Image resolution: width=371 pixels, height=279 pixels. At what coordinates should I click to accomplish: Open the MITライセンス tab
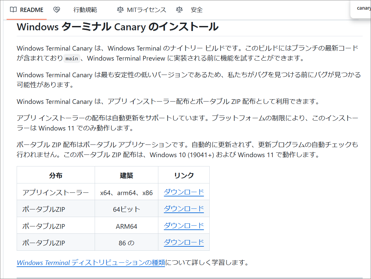(146, 10)
